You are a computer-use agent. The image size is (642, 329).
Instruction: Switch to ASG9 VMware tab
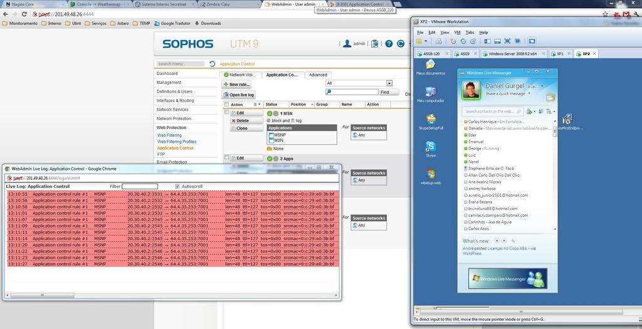tap(465, 54)
